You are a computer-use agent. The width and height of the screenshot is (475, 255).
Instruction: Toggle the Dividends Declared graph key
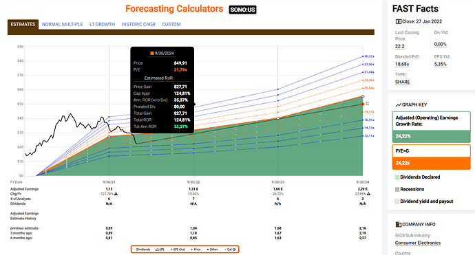tap(418, 177)
